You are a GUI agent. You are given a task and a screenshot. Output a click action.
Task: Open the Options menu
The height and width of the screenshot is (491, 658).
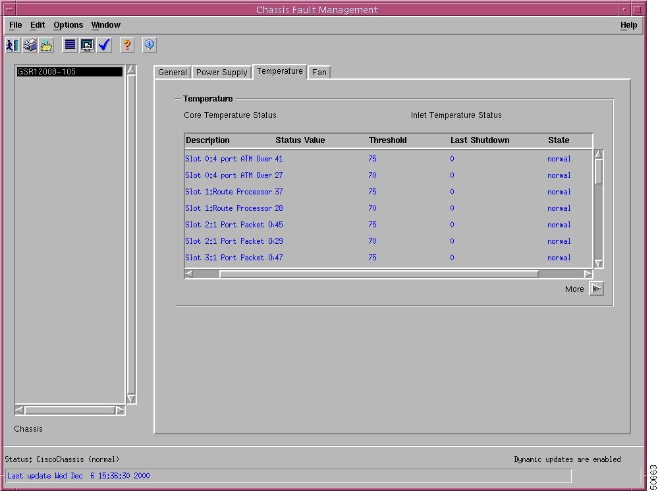point(68,25)
